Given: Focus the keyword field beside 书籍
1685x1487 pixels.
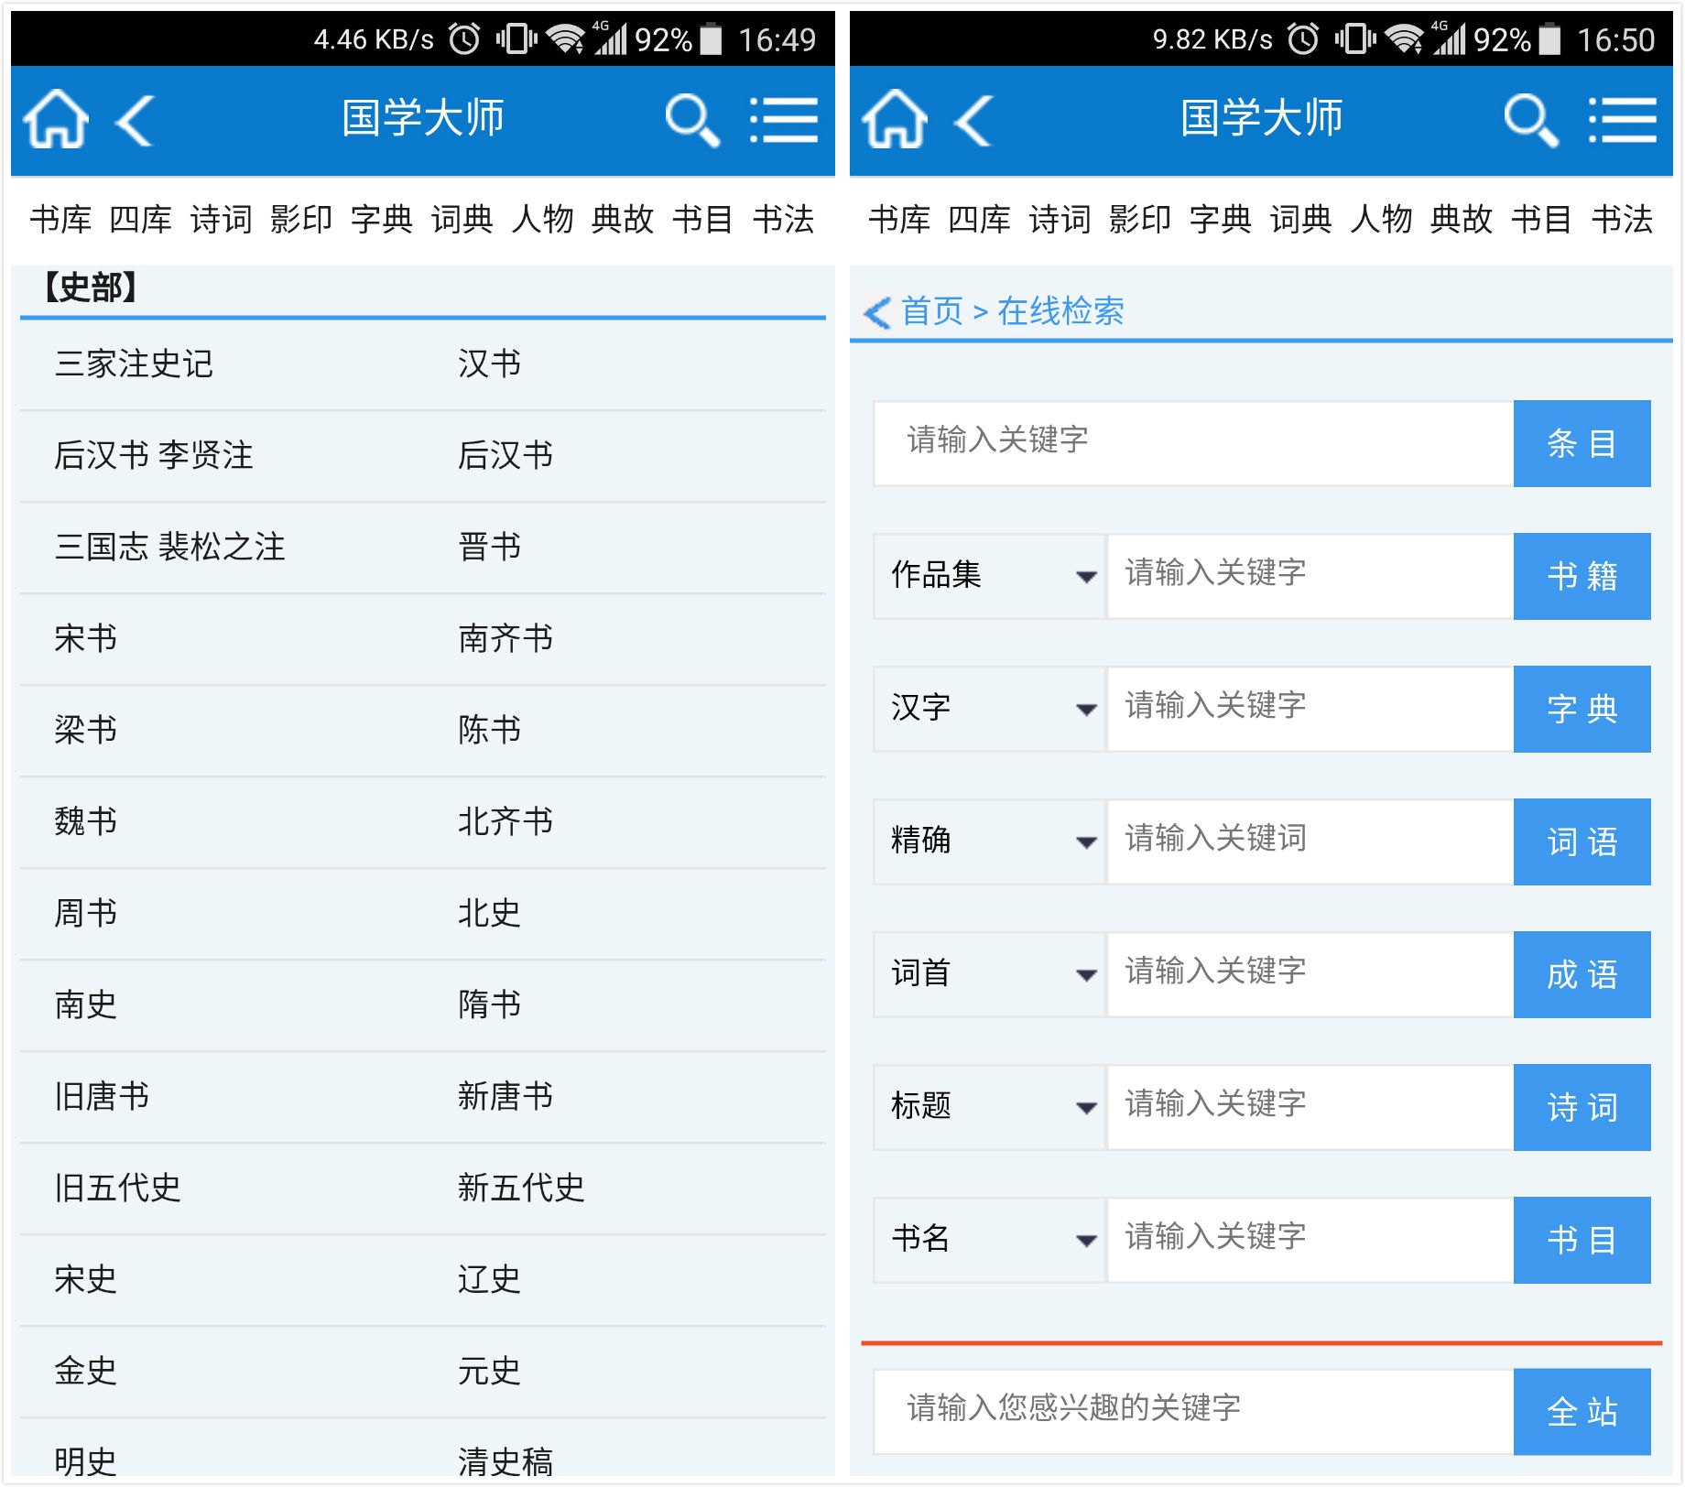Looking at the screenshot, I should pyautogui.click(x=1310, y=576).
